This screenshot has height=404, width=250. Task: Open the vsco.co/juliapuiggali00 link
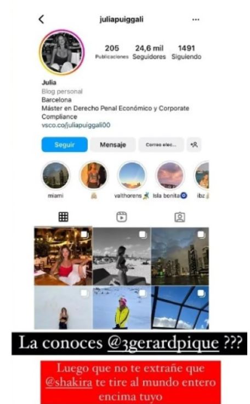pos(76,125)
